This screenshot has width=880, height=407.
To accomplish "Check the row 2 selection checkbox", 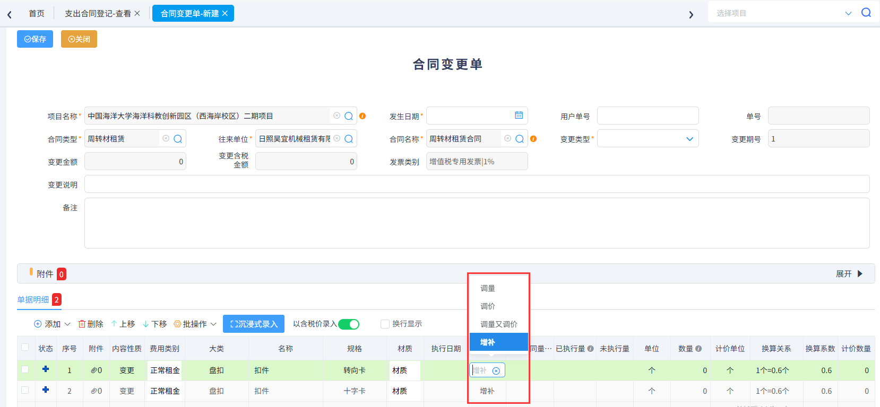I will [x=25, y=390].
